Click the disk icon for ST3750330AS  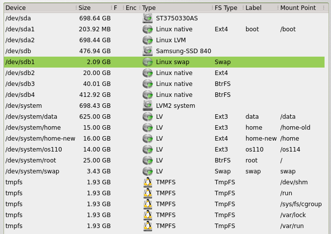point(147,18)
